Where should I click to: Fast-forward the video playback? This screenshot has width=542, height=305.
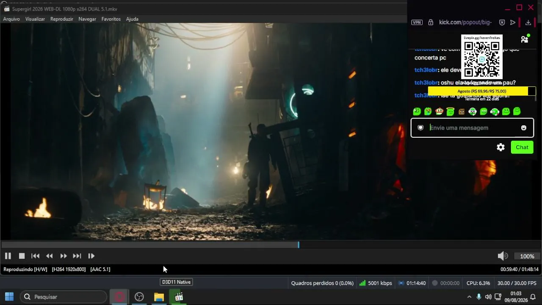pos(64,256)
